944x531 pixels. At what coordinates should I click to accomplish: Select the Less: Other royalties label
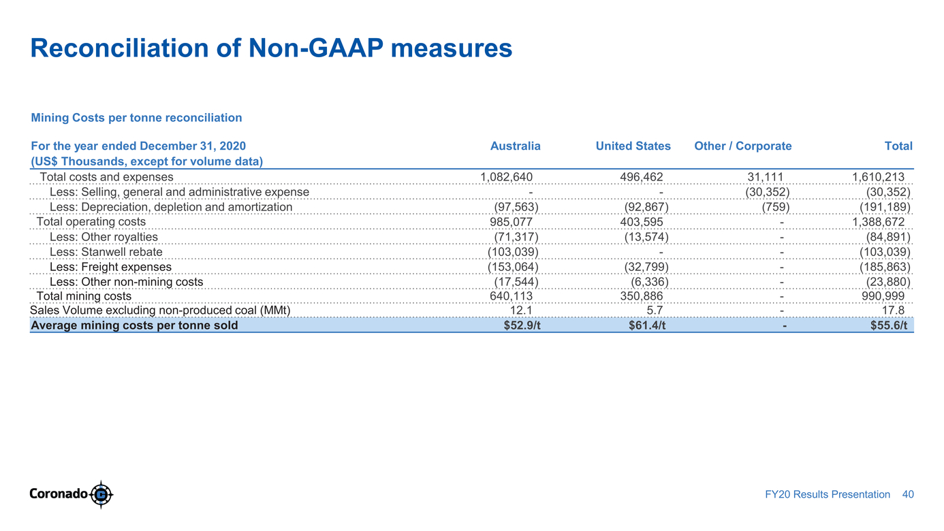(104, 237)
